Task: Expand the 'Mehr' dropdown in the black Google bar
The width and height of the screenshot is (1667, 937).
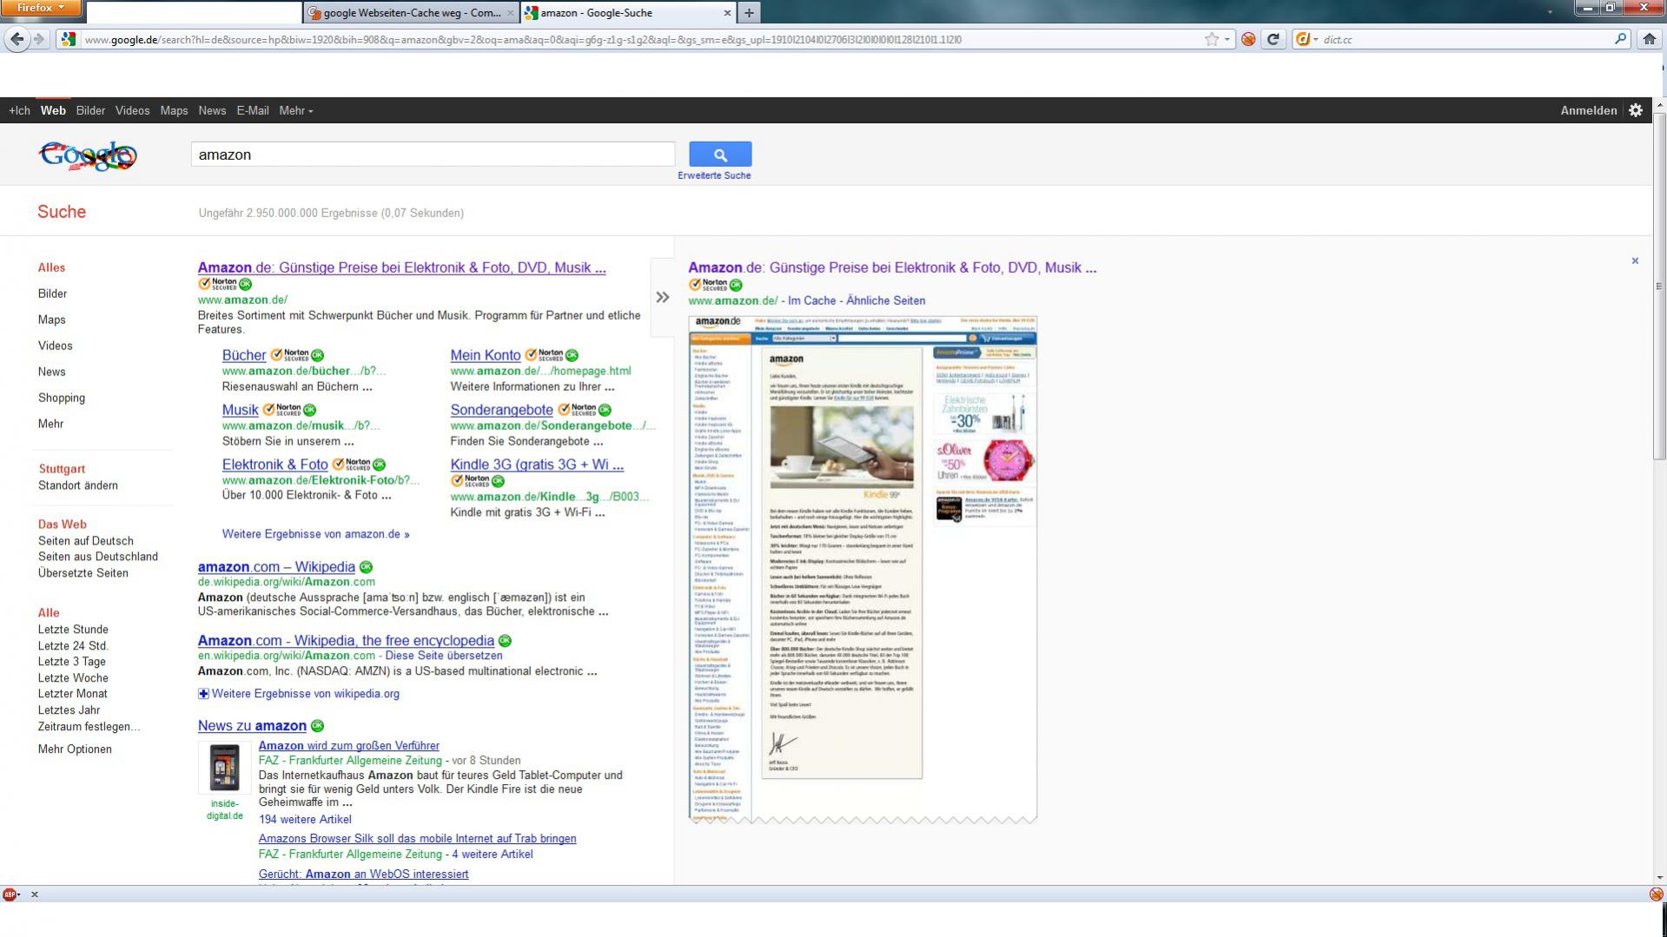Action: coord(295,110)
